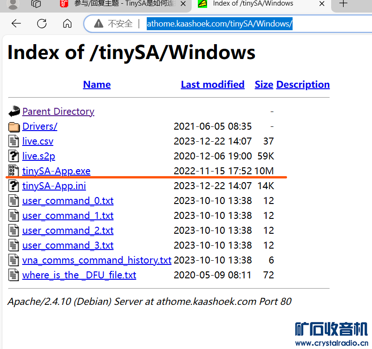372x349 pixels.
Task: Click the user_command_1.txt file icon
Action: coord(13,216)
